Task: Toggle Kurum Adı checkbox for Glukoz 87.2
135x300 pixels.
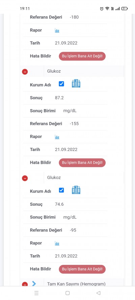Action: point(61,84)
